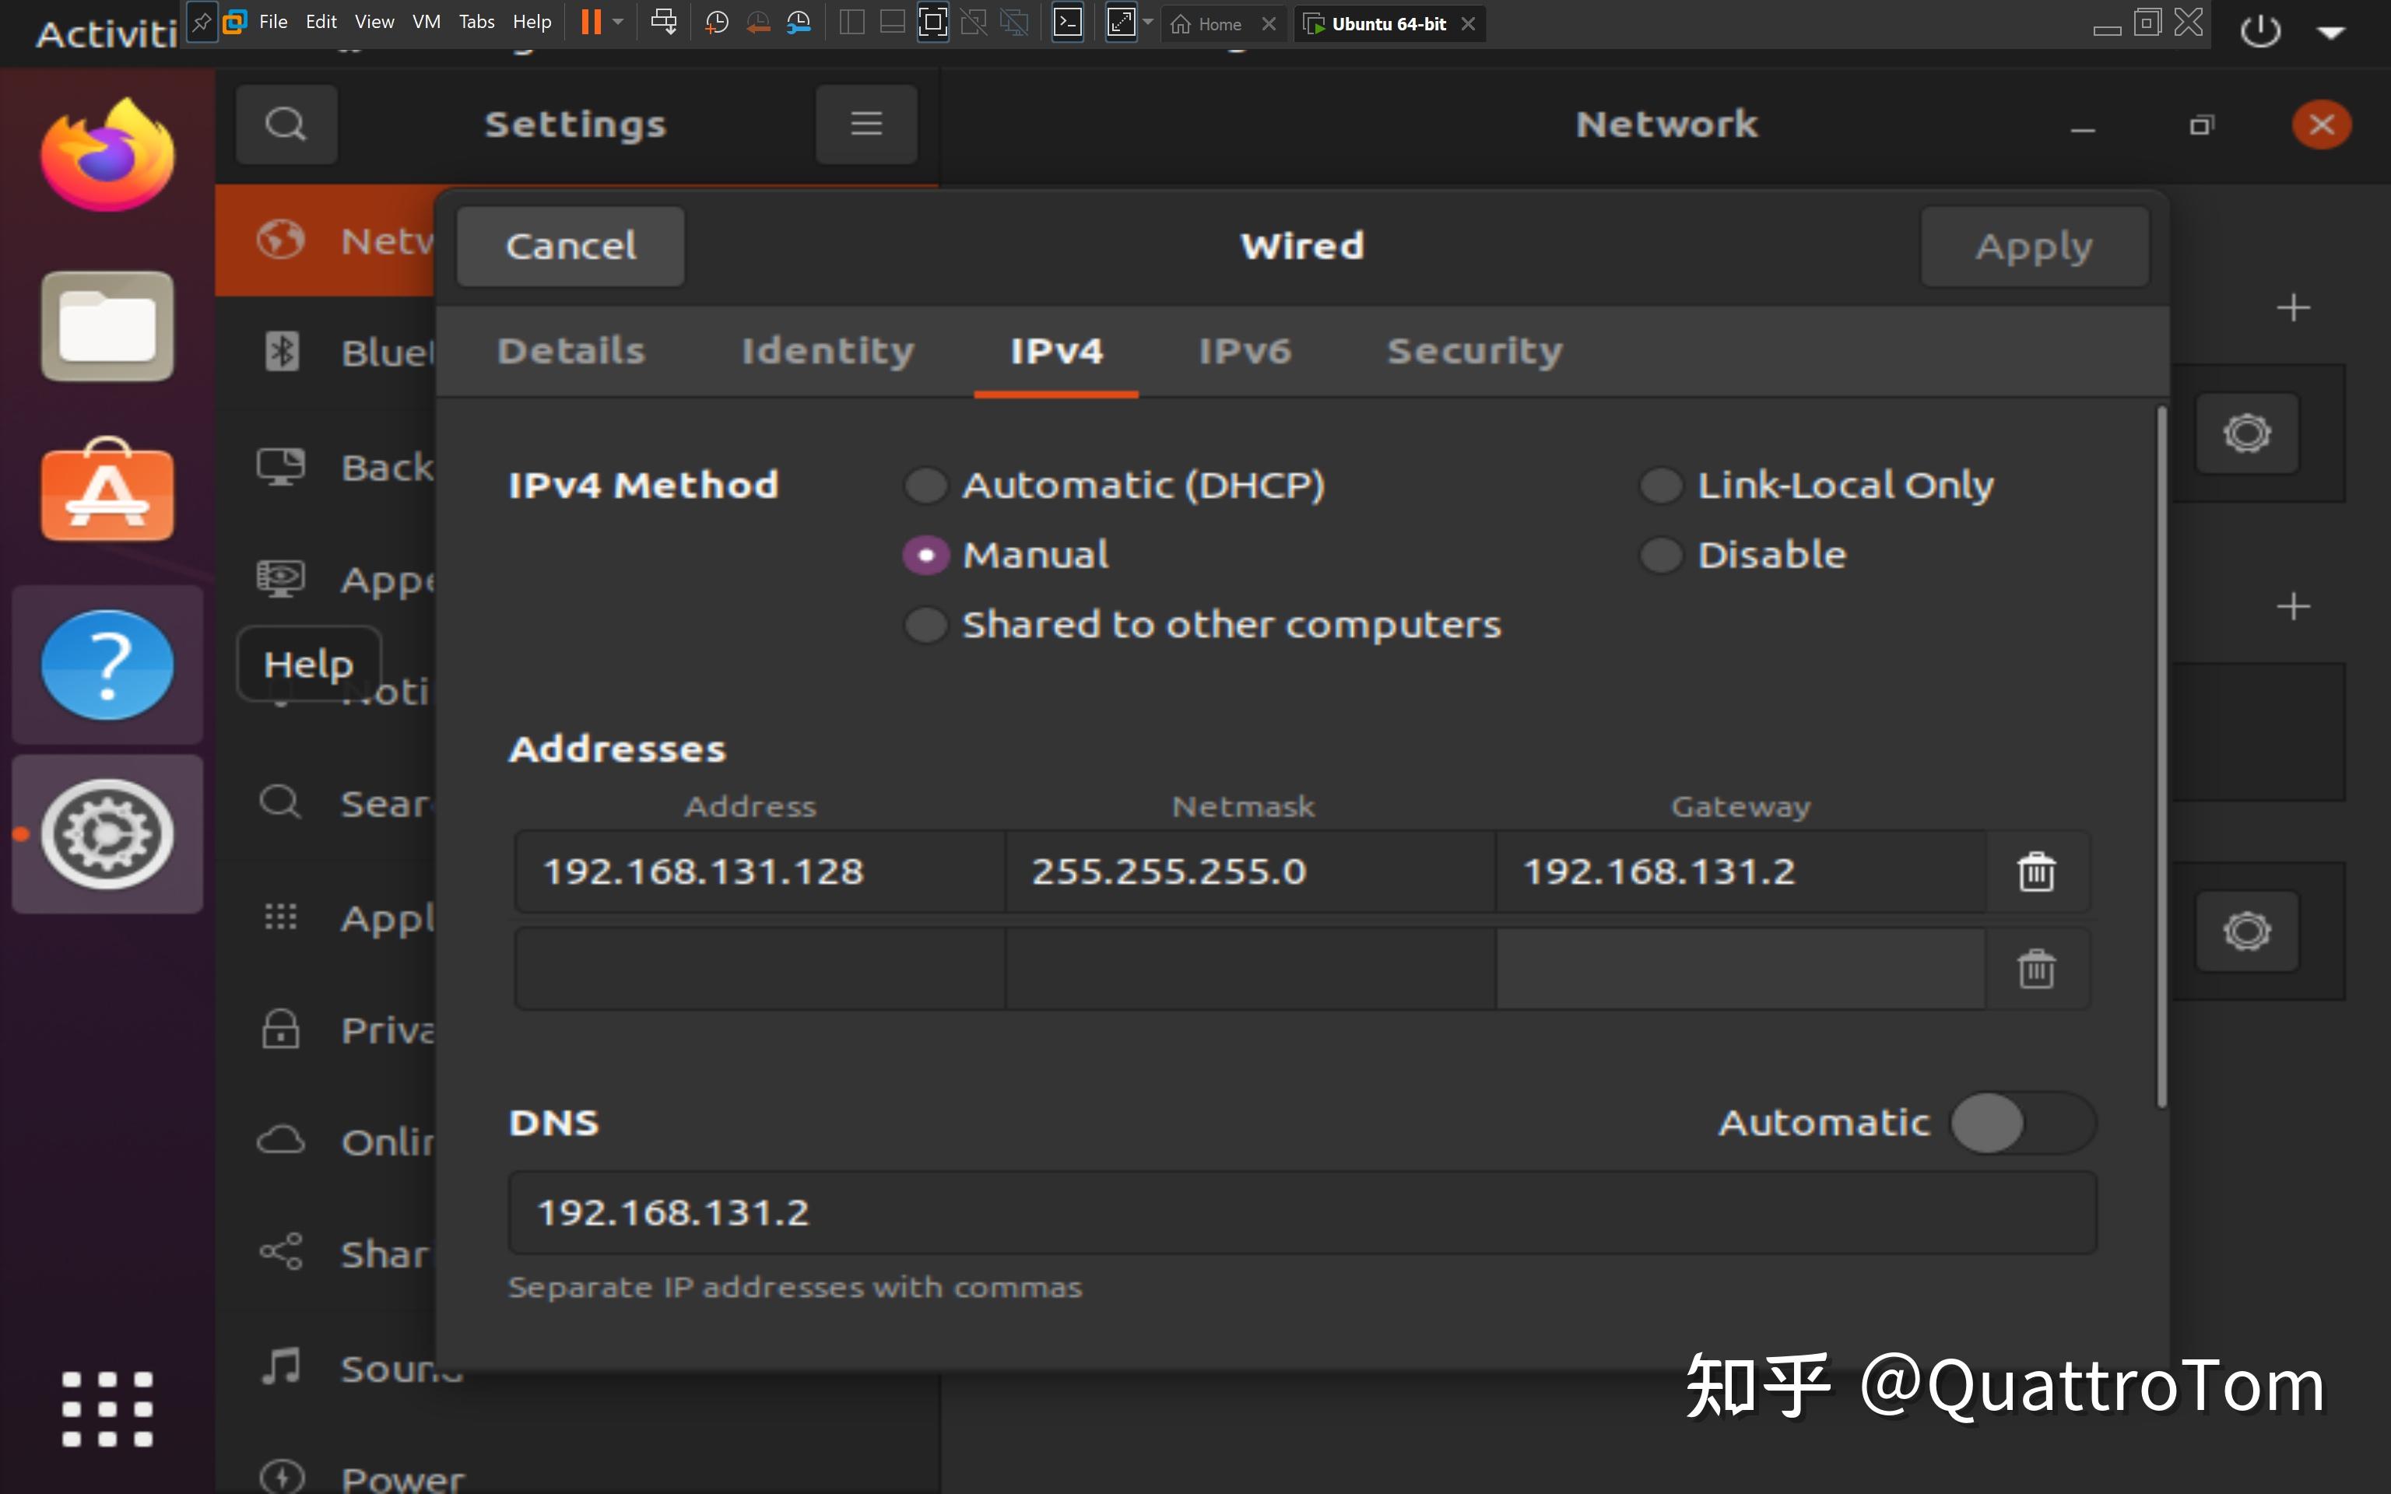Click Show Applications grid icon
Screen dimensions: 2391x1494
tap(107, 1408)
